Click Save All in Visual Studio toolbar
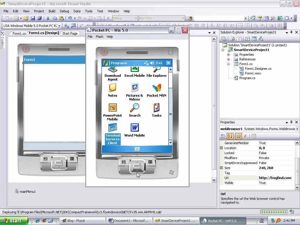Screen dimensions: 300x225 [x=40, y=18]
